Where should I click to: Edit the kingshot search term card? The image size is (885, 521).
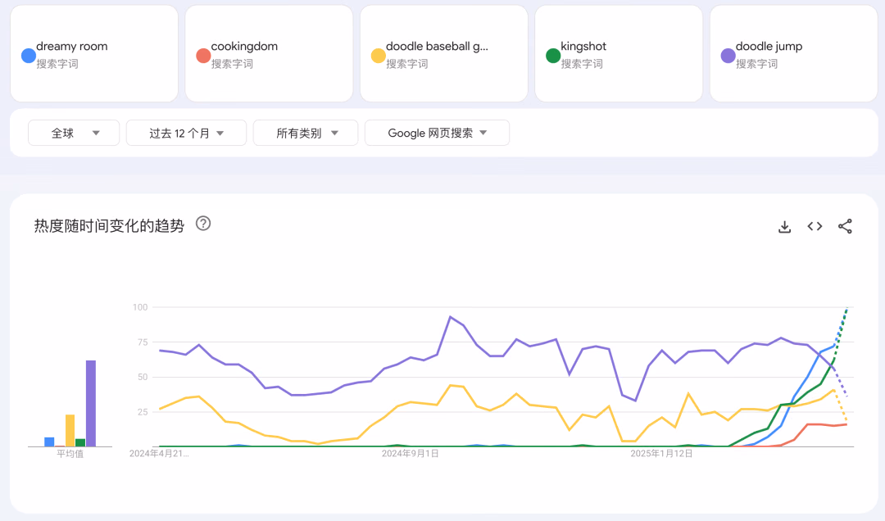click(x=619, y=53)
